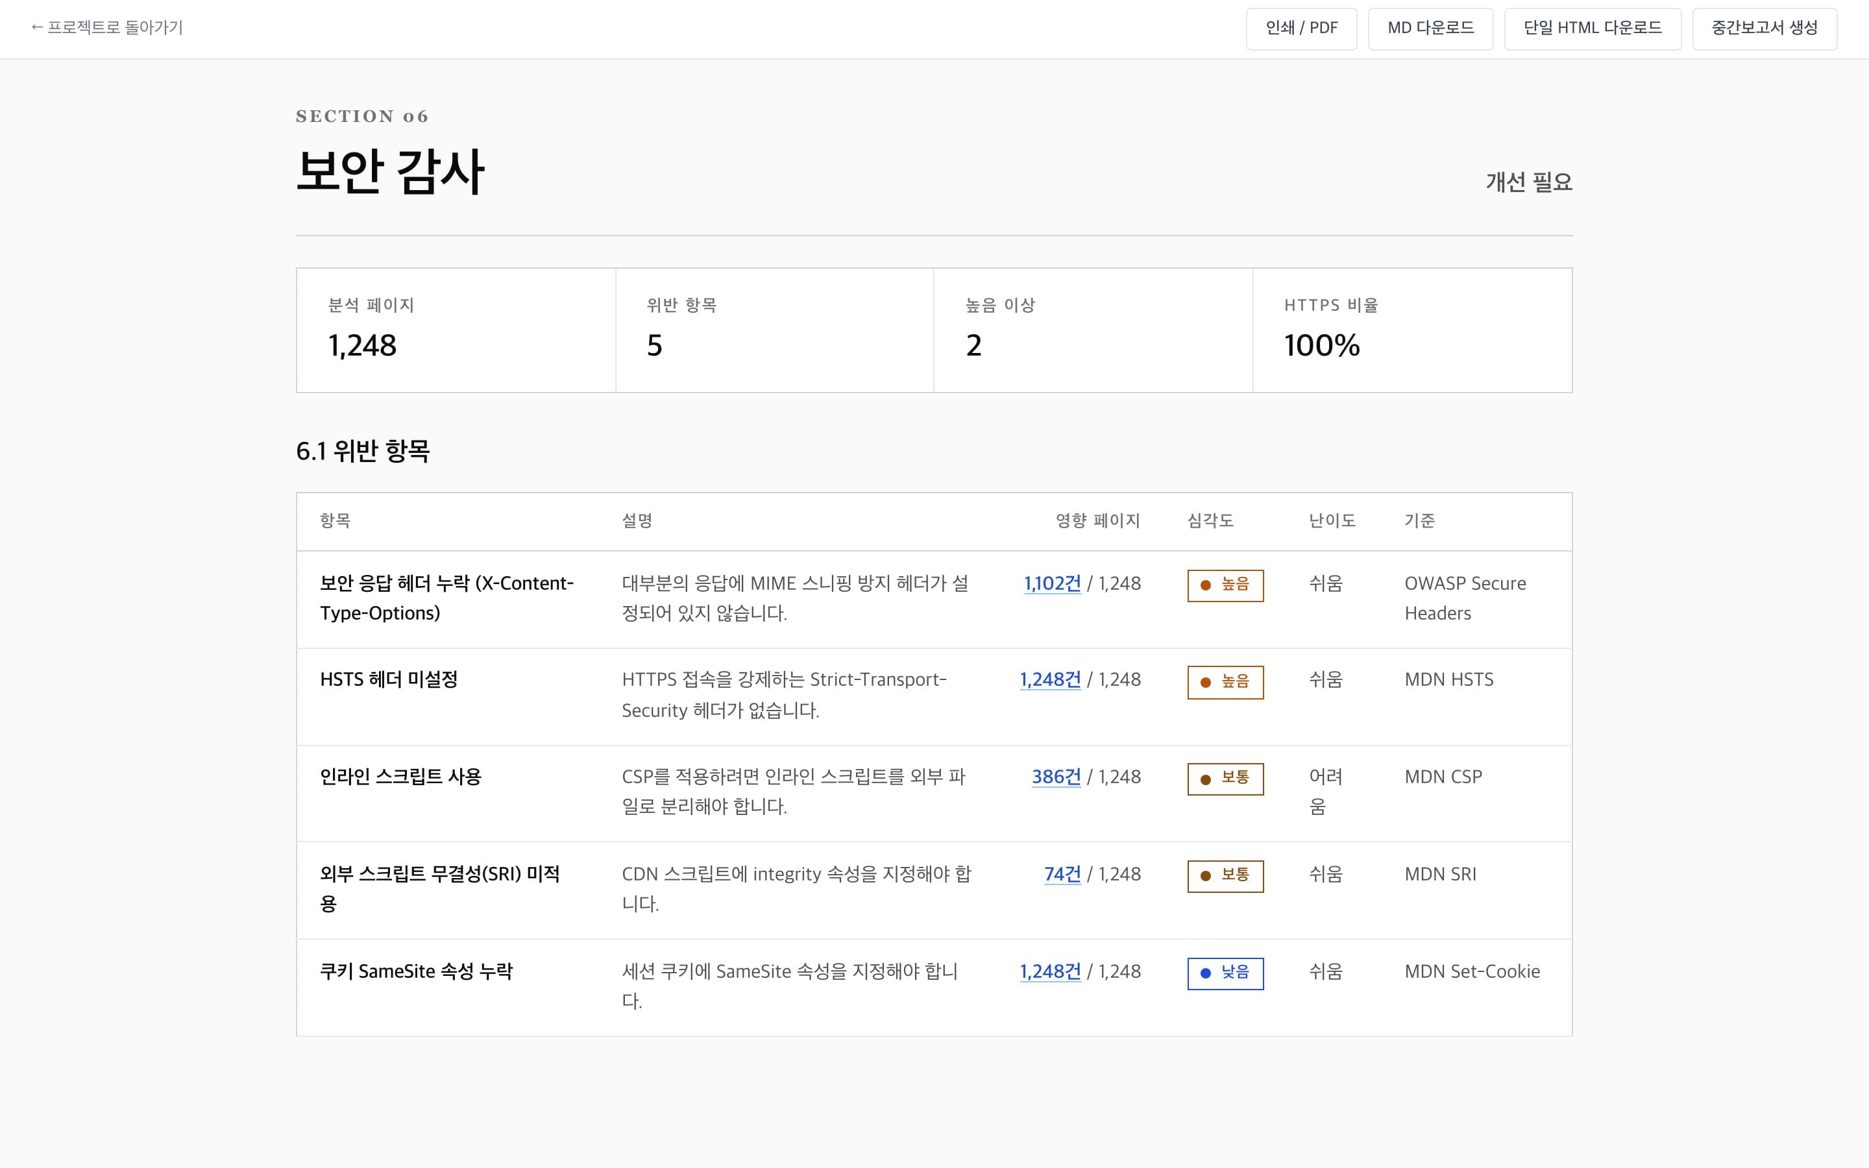Click the 개선 필요 status label

tap(1529, 182)
